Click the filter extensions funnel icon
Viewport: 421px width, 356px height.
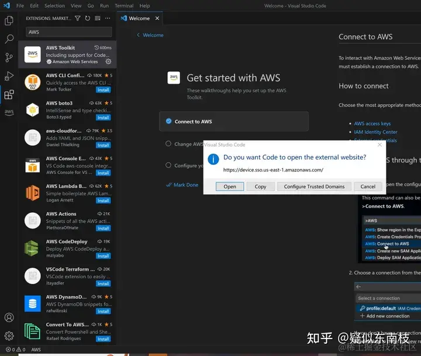[78, 18]
